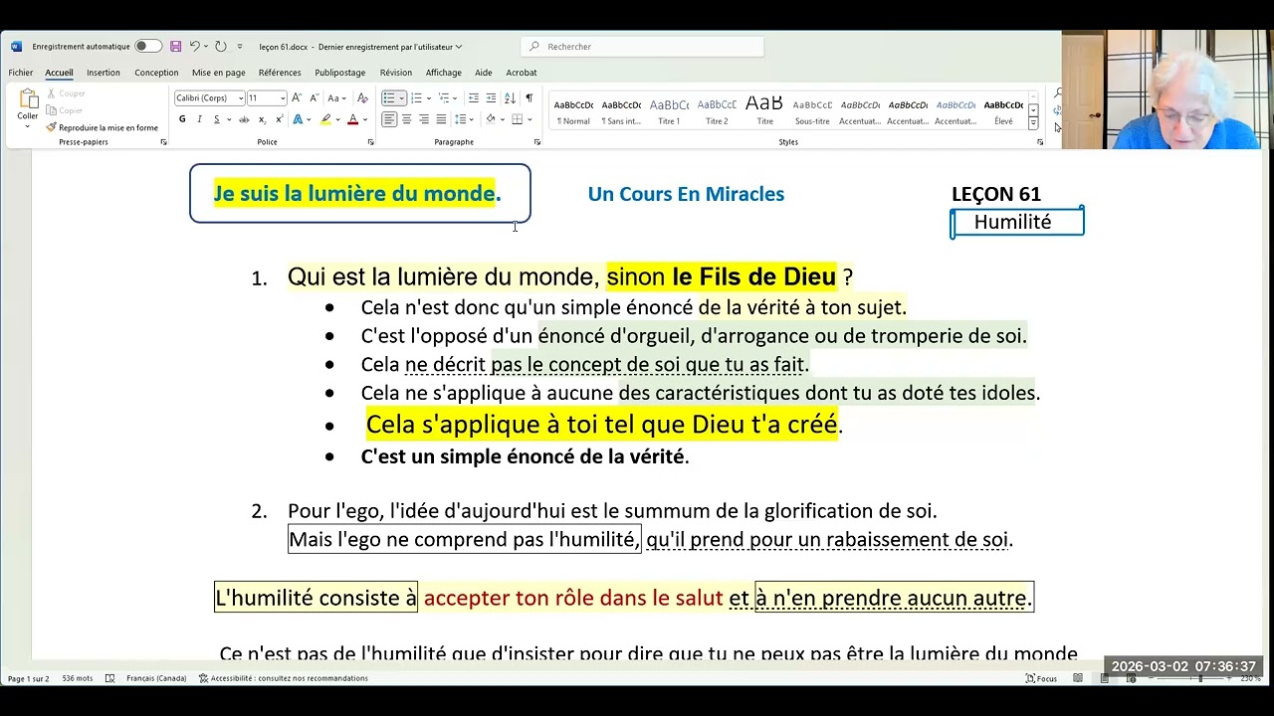The image size is (1274, 716).
Task: Switch to the Mise en page tab
Action: coord(219,73)
